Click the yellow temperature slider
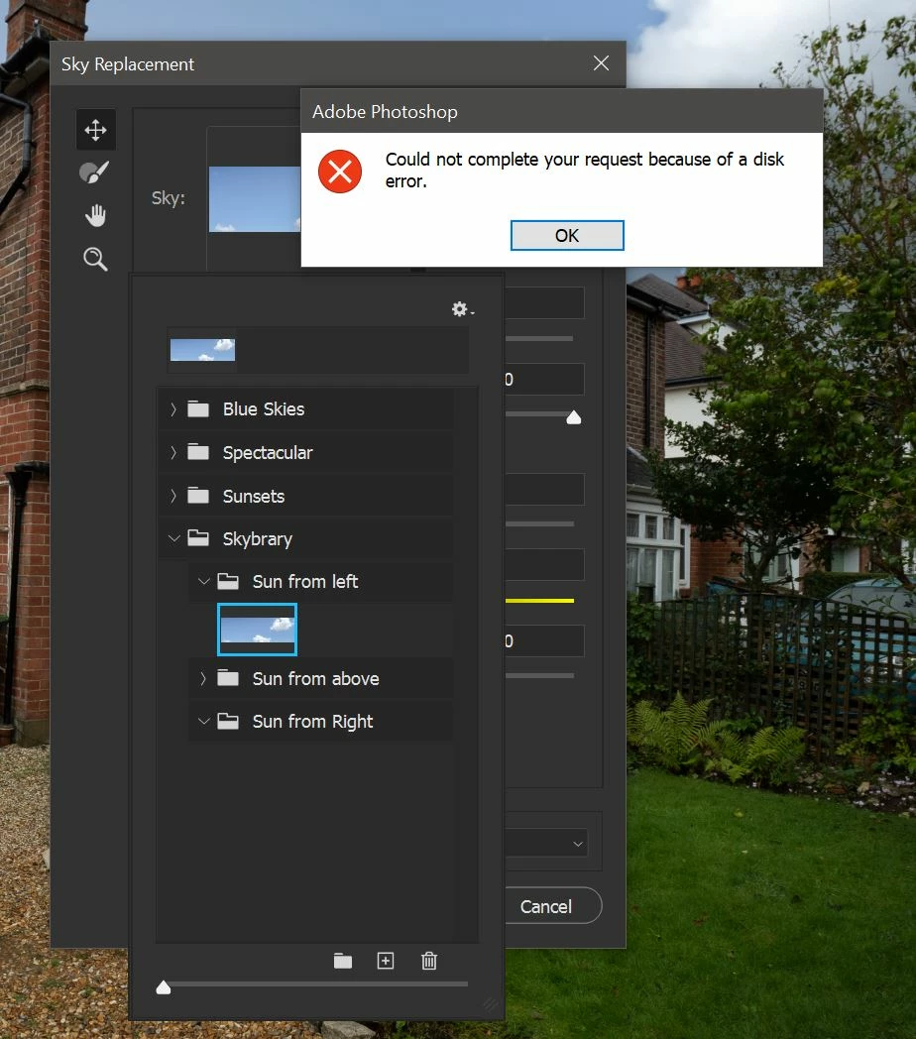The height and width of the screenshot is (1039, 916). click(x=539, y=601)
